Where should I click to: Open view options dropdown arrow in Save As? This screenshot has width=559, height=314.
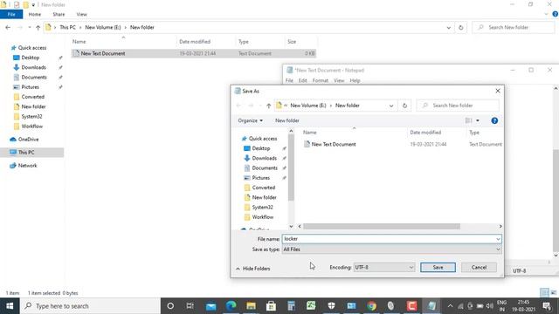point(478,120)
